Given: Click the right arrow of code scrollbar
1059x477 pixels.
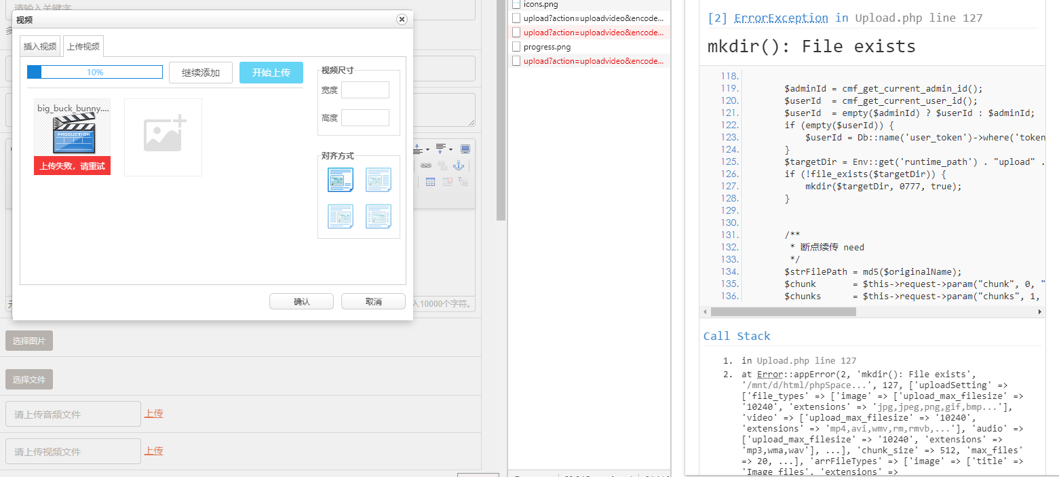Looking at the screenshot, I should point(1040,312).
